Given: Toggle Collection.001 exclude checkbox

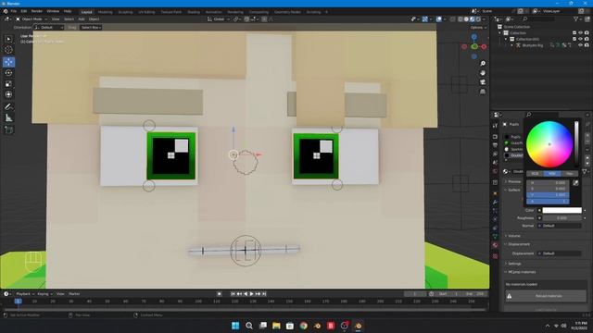Looking at the screenshot, I should coord(574,39).
